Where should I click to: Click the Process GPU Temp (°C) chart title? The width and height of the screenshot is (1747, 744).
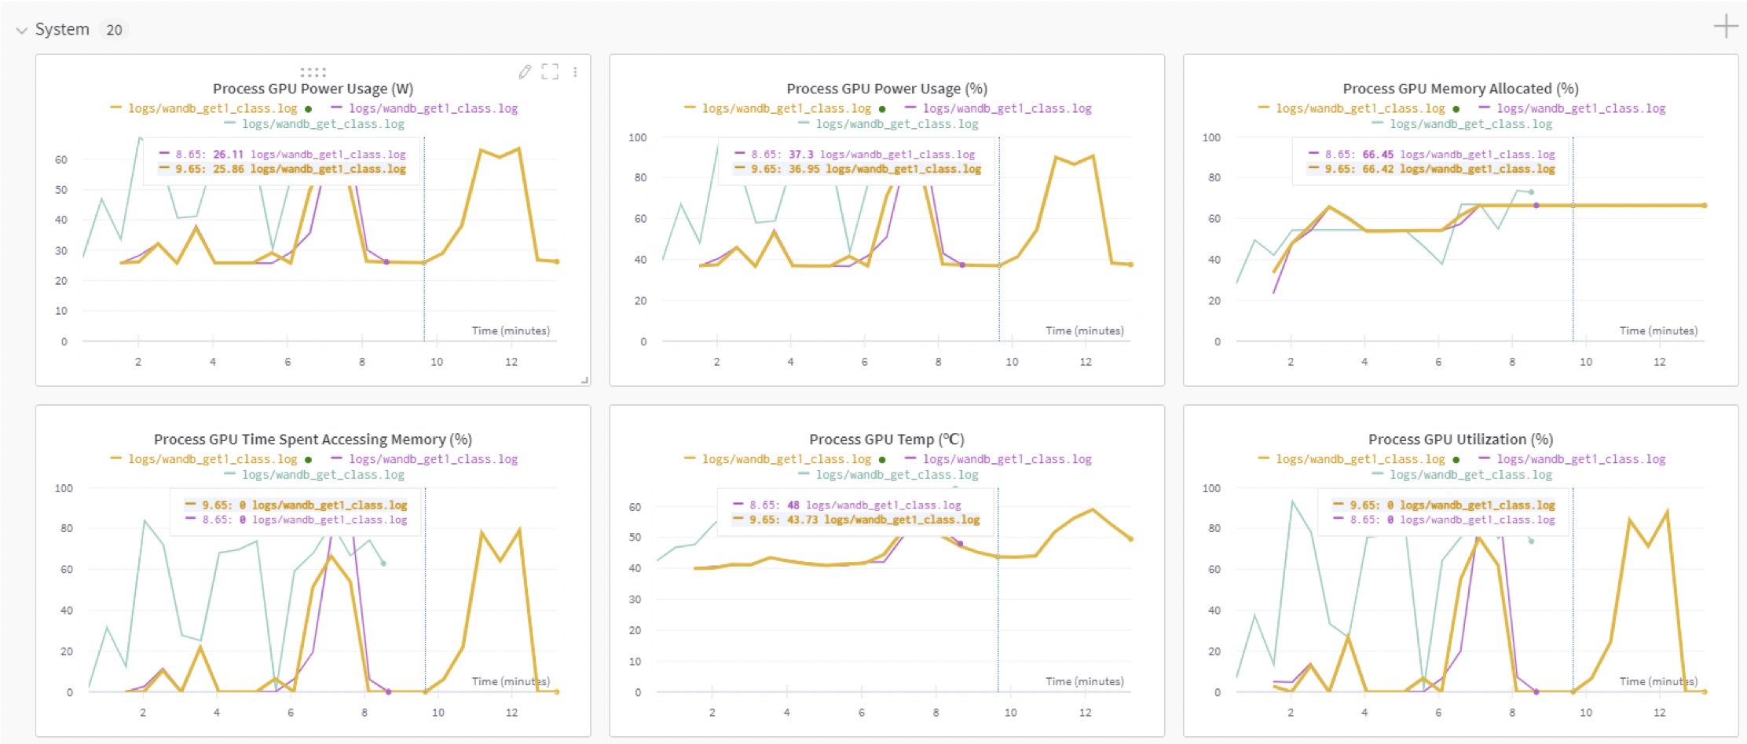(x=887, y=439)
